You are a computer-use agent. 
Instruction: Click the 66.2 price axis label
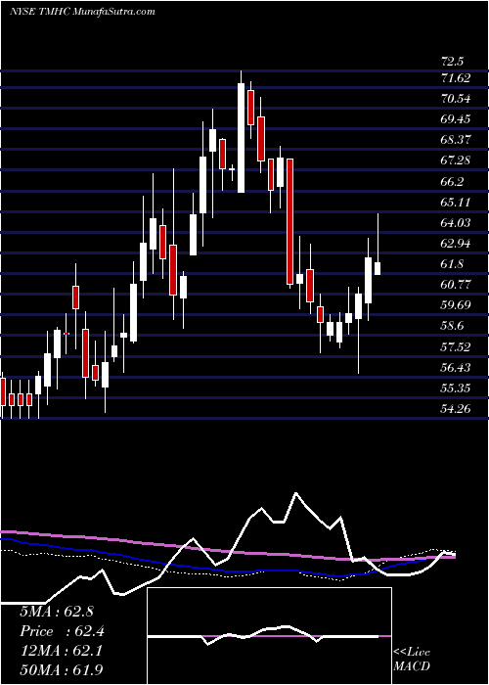click(453, 181)
